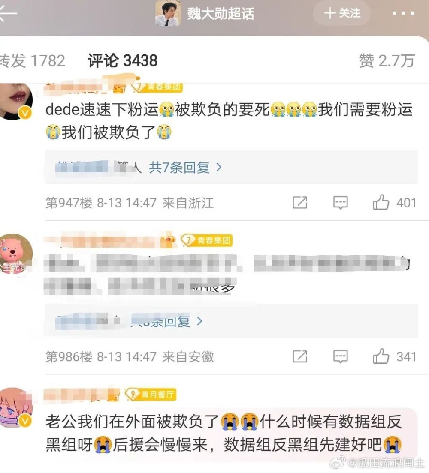Open the red lips commenter avatar

coord(16,101)
